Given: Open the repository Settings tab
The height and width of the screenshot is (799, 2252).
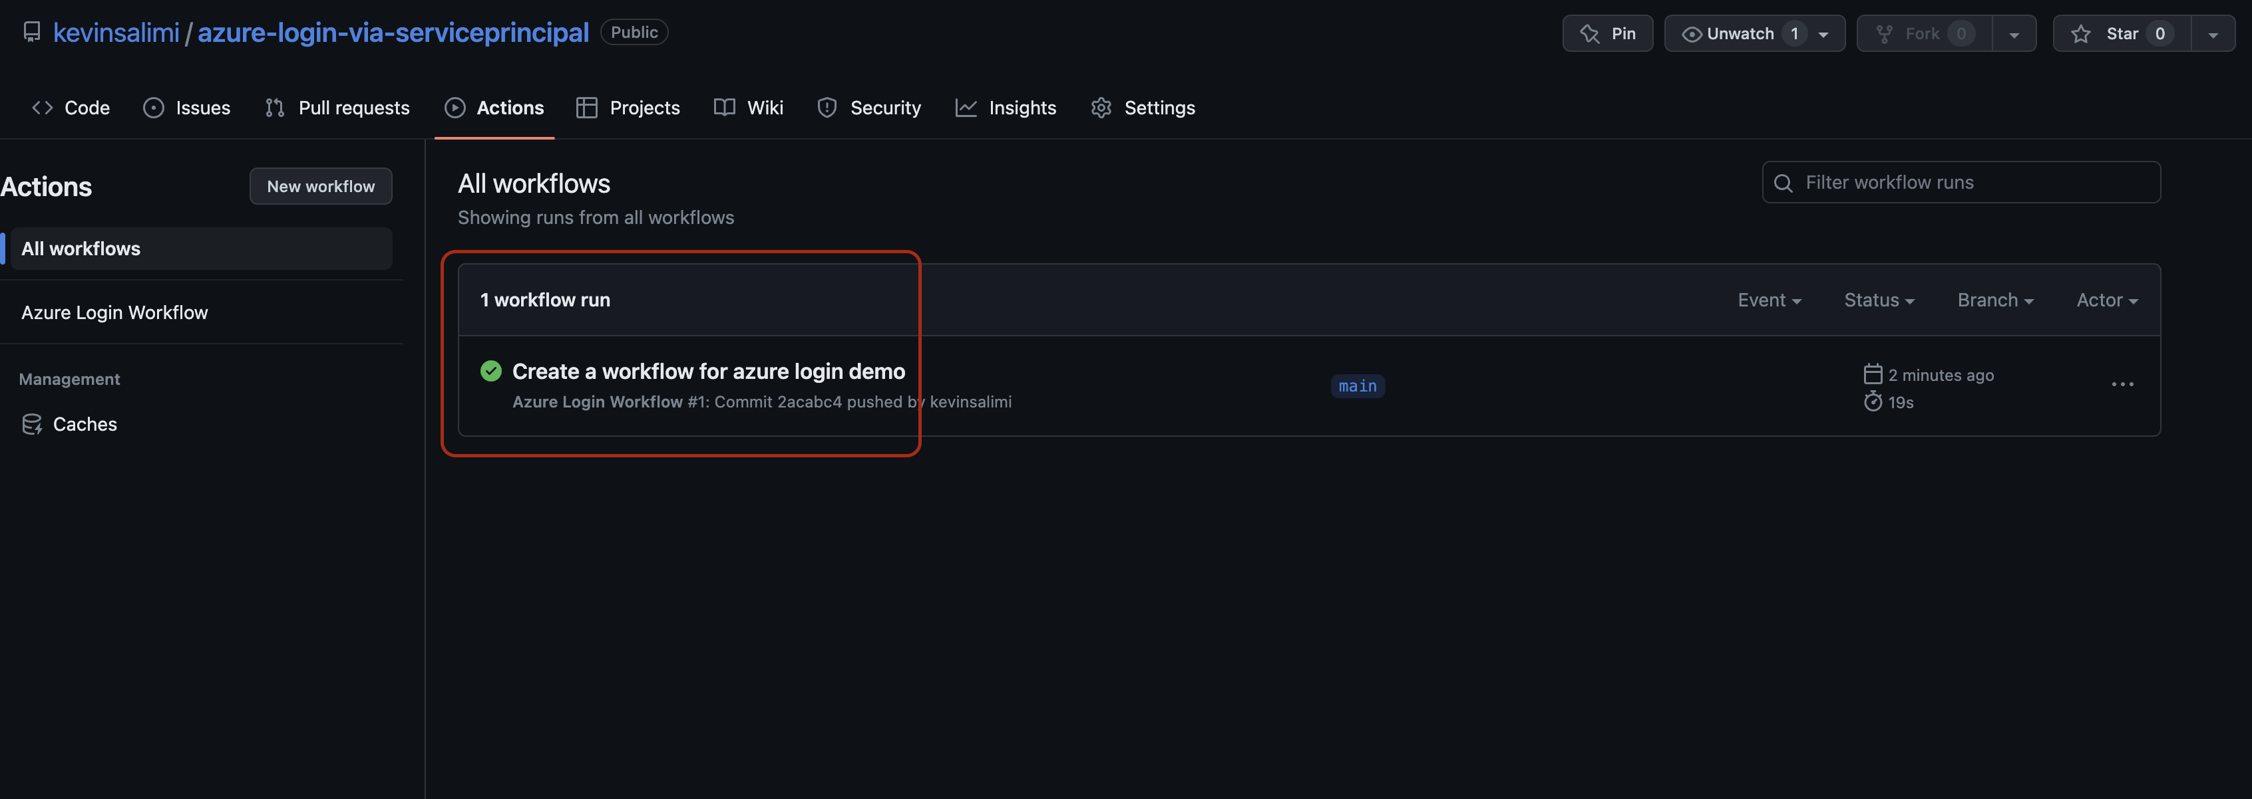Looking at the screenshot, I should point(1143,108).
